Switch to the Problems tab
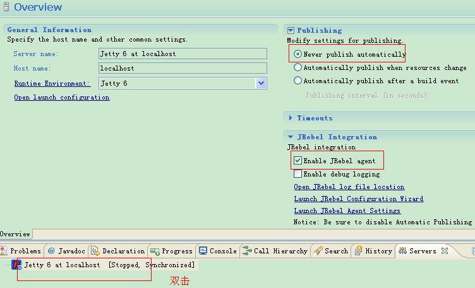Image resolution: width=475 pixels, height=288 pixels. [22, 251]
